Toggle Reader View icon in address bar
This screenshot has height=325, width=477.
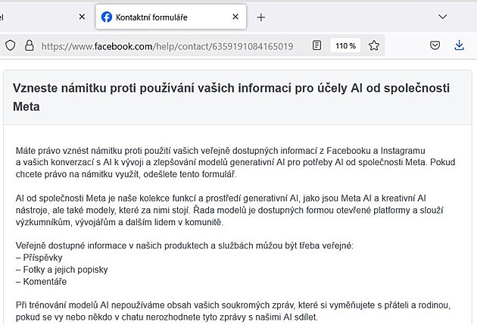(317, 45)
